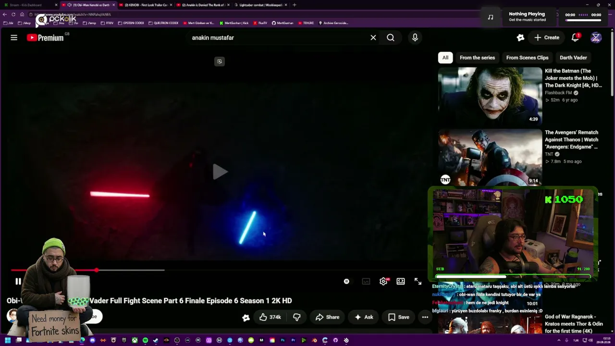The image size is (615, 346).
Task: Go to YouTube Premium home logo
Action: [45, 37]
